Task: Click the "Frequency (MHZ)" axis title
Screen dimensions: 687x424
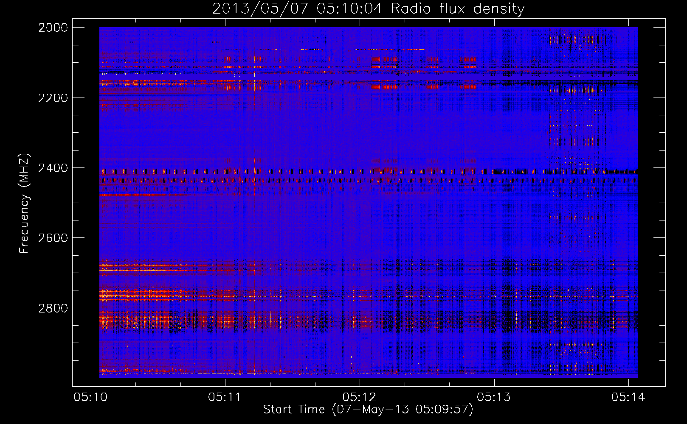Action: click(25, 203)
